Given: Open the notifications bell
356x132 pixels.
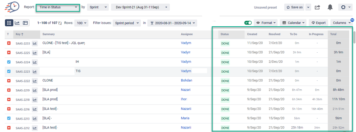Looking at the screenshot, I should pyautogui.click(x=330, y=7).
